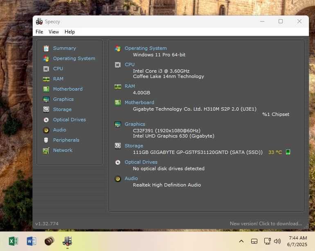This screenshot has height=251, width=315.
Task: Select Storage in the sidebar
Action: 62,109
